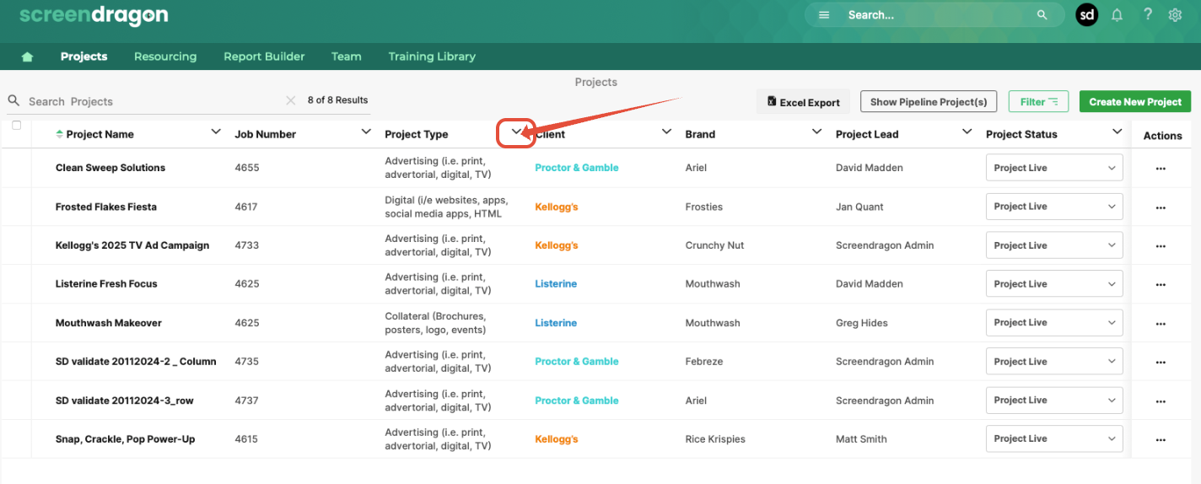The height and width of the screenshot is (484, 1201).
Task: Open Listerine link for Mouthwash Makeover
Action: 556,323
